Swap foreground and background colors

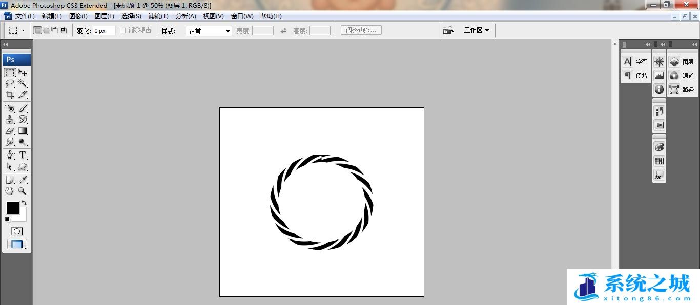tap(24, 203)
